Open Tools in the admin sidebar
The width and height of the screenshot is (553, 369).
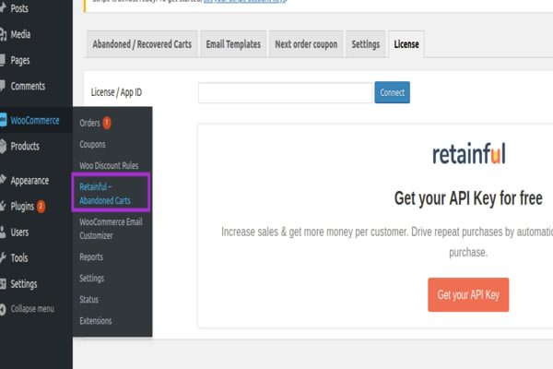pos(19,258)
